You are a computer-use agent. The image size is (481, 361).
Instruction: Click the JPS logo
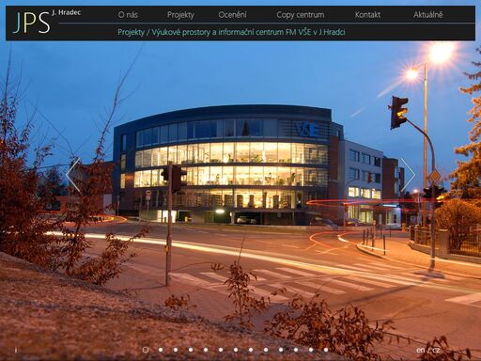tap(32, 23)
